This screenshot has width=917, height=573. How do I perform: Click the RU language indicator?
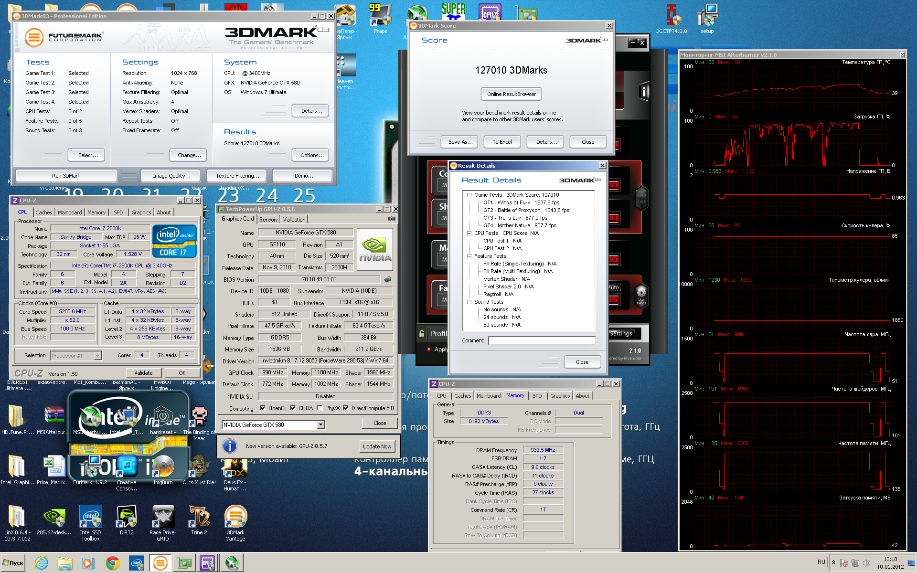tap(821, 562)
